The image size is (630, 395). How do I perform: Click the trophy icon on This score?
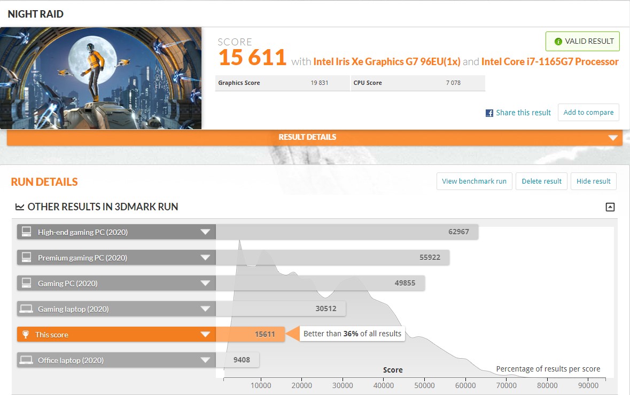[26, 335]
